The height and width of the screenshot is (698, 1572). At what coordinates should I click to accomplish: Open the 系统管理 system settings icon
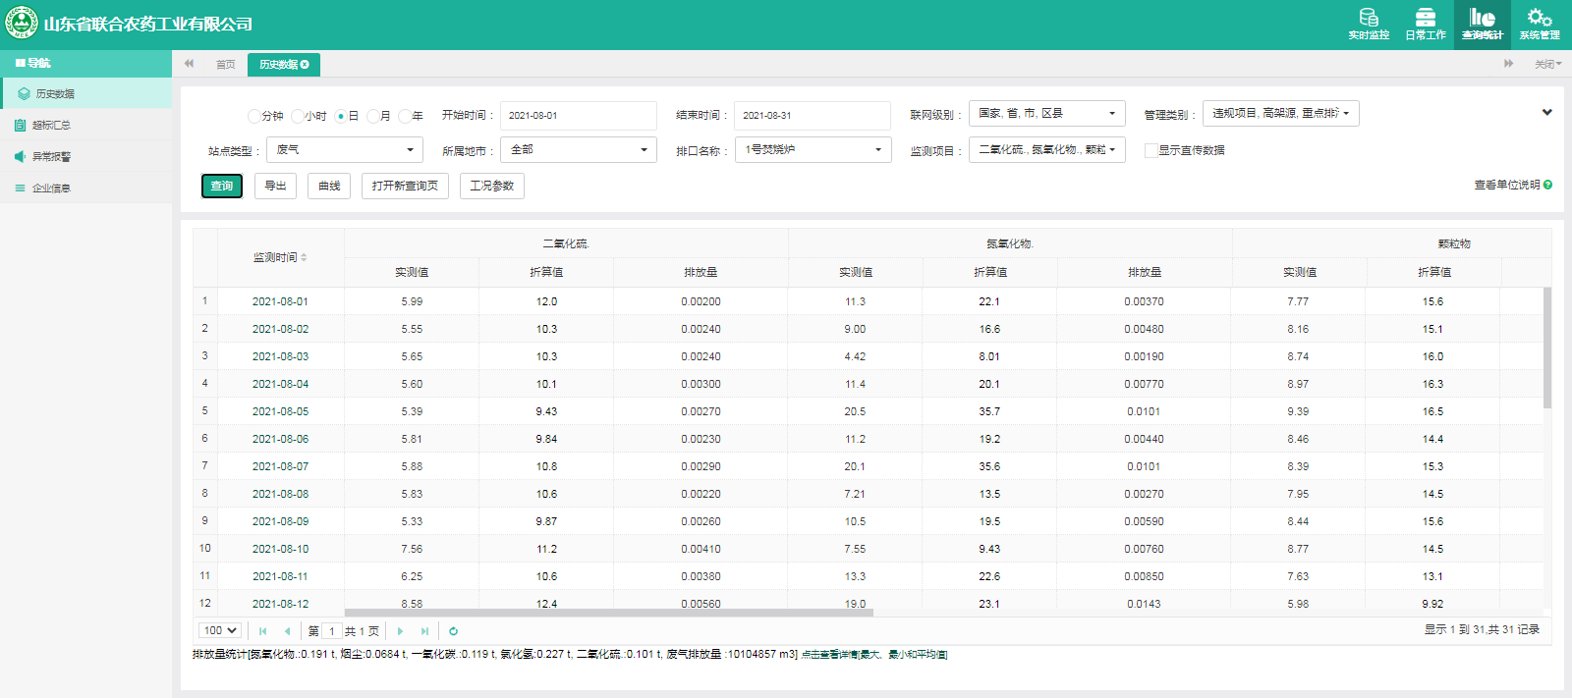coord(1540,24)
